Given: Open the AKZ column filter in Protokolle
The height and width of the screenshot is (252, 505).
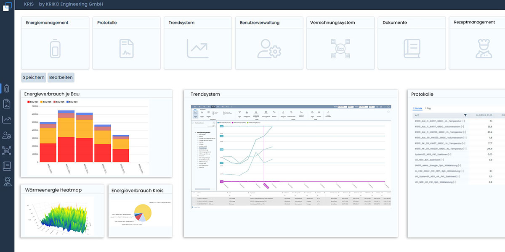Looking at the screenshot, I should (x=465, y=115).
